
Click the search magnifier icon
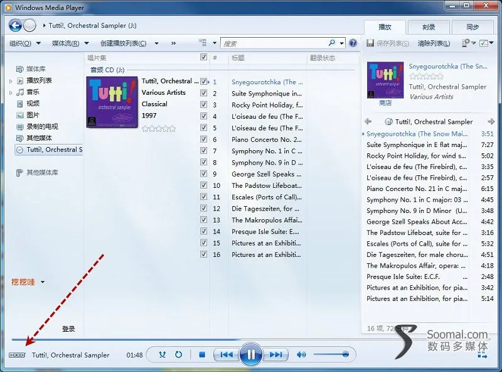(332, 43)
